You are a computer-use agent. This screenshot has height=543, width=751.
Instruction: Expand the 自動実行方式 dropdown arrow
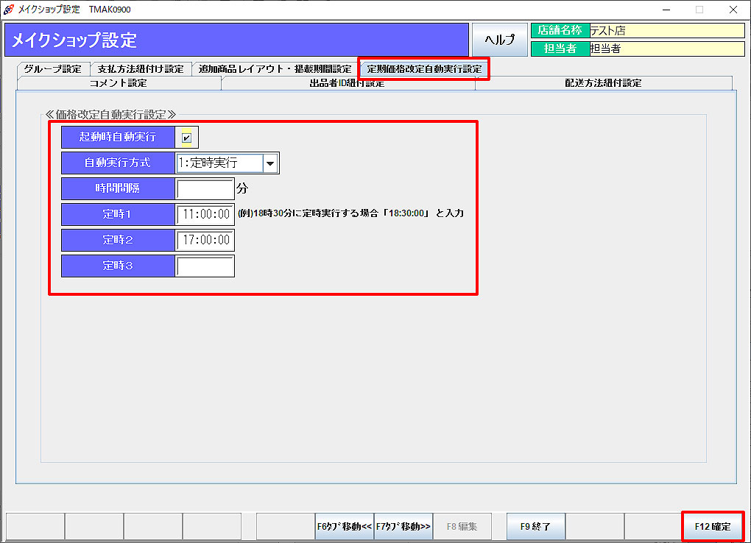point(270,163)
